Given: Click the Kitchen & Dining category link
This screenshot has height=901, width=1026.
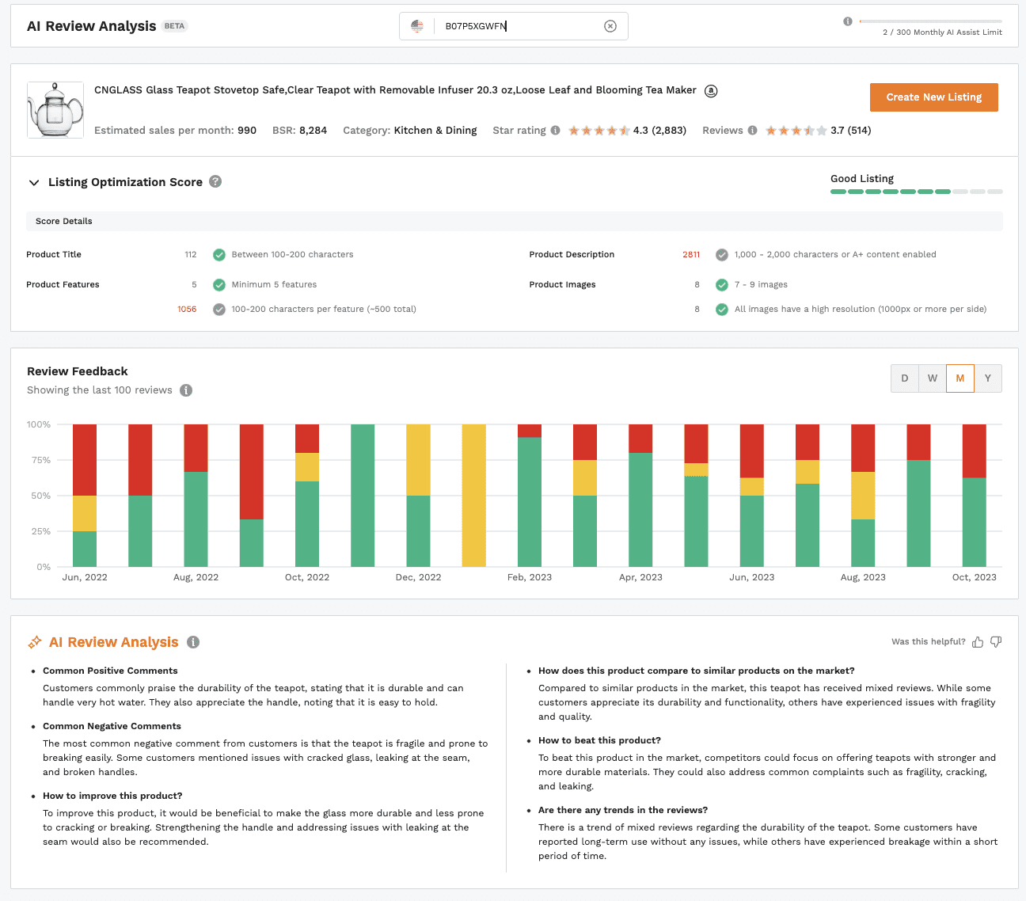Looking at the screenshot, I should [435, 131].
